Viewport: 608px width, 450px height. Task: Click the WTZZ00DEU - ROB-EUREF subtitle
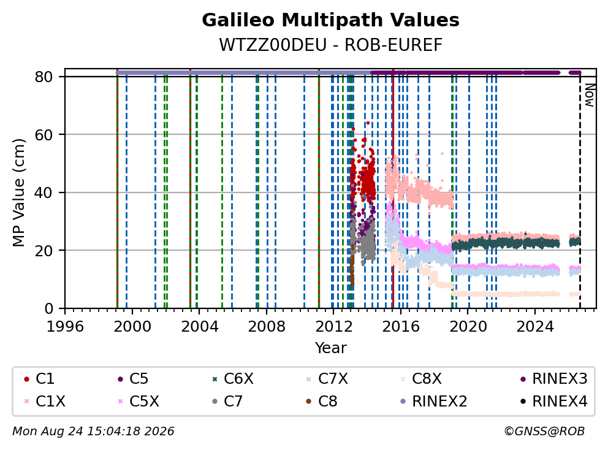[x=330, y=45]
